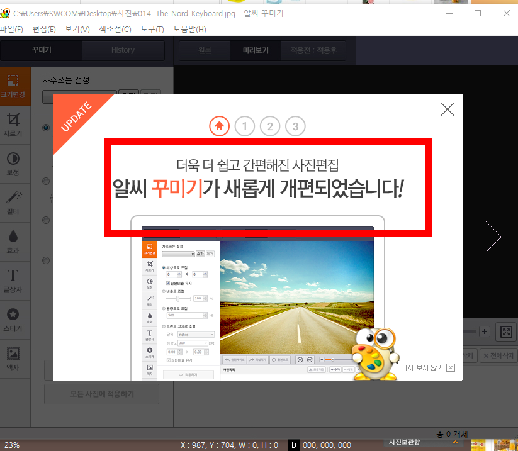Click 모든 사진에 적용하기 button
The image size is (518, 451).
point(102,394)
